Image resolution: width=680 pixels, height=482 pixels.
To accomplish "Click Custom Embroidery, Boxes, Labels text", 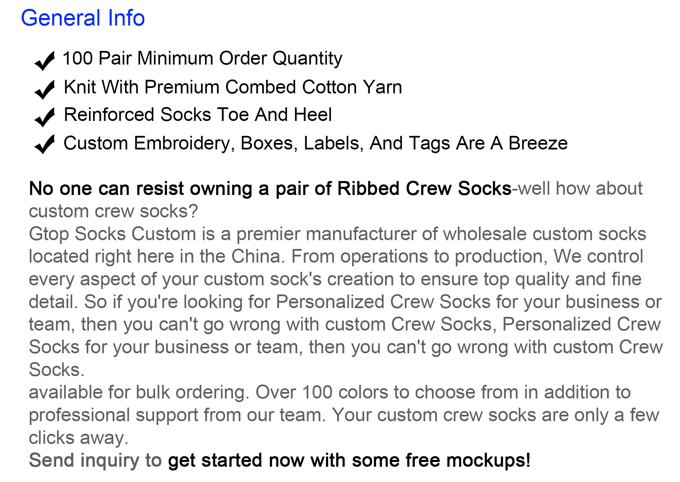I will click(315, 143).
